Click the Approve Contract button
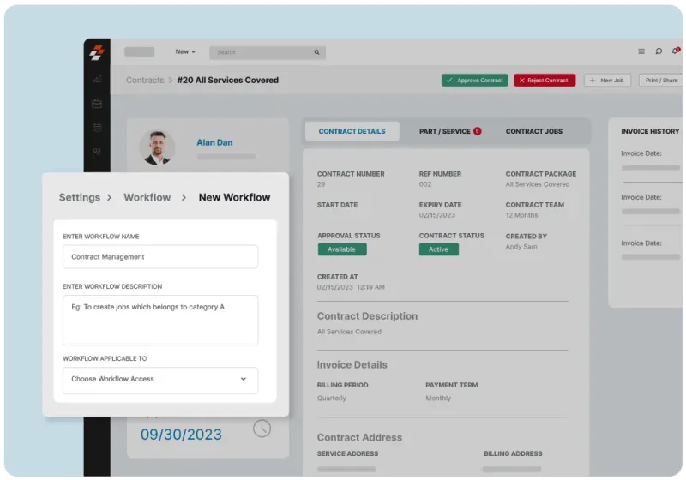Image resolution: width=686 pixels, height=480 pixels. point(475,81)
